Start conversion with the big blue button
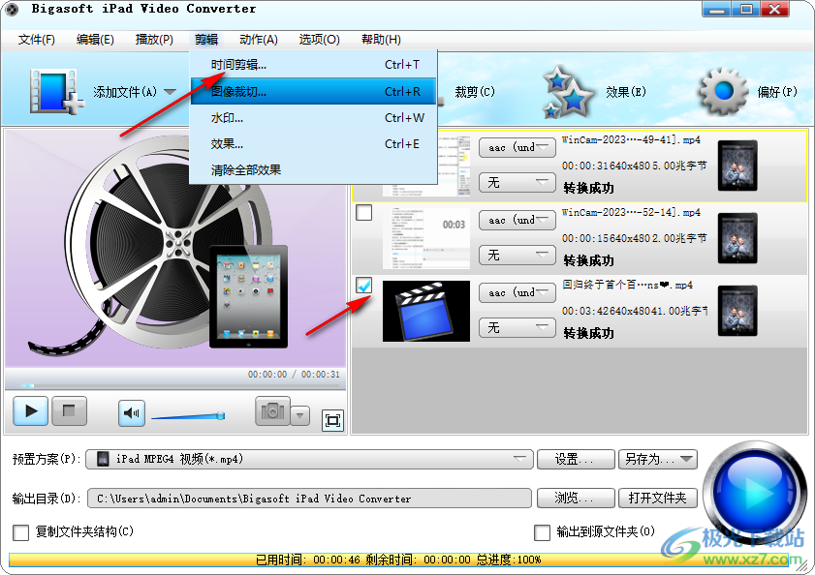 pos(754,491)
